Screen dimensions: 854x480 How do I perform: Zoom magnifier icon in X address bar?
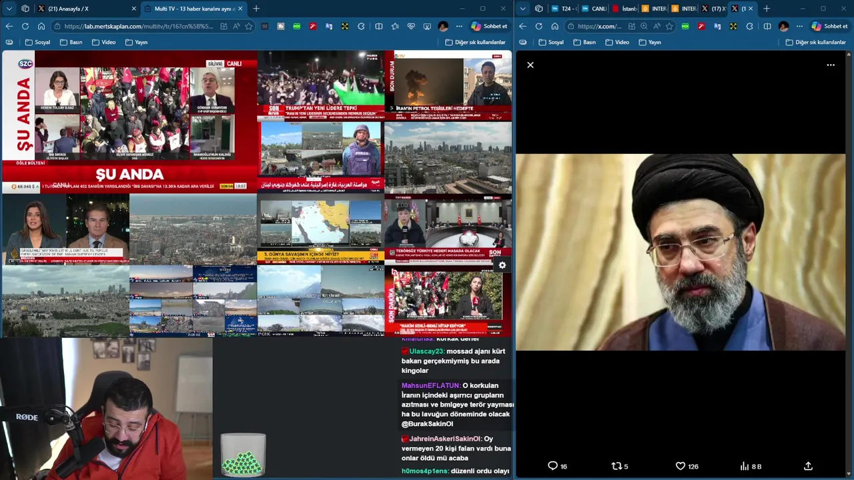644,26
